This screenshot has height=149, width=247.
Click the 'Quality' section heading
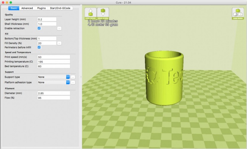pos(9,15)
